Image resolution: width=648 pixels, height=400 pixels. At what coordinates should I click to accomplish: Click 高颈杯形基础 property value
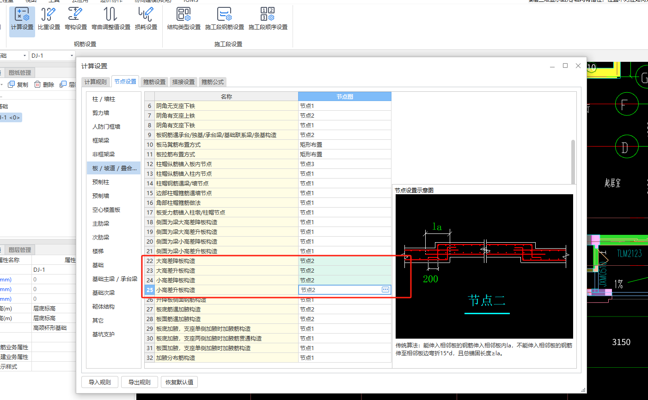pyautogui.click(x=54, y=328)
